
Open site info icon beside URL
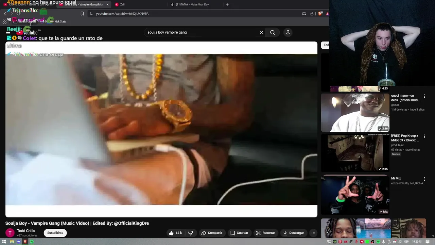[91, 14]
